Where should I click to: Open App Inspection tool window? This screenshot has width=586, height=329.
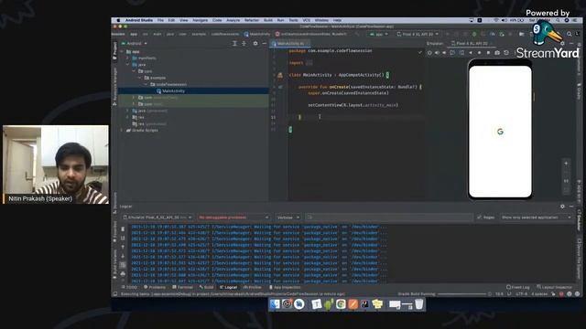[x=285, y=287]
